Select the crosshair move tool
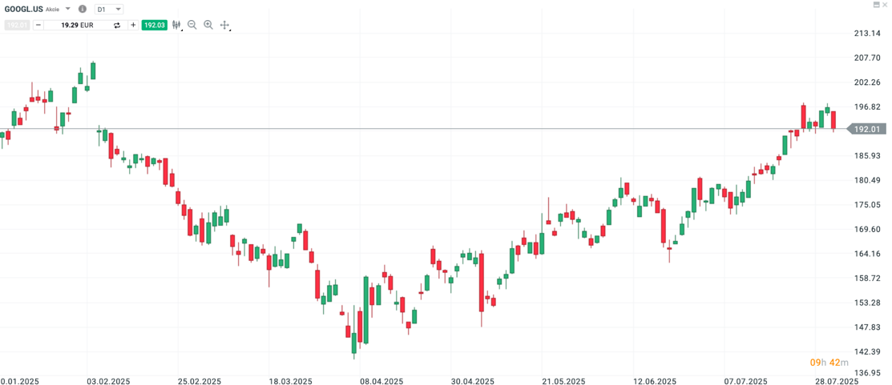892x385 pixels. 224,25
